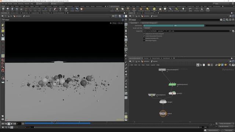The width and height of the screenshot is (235, 132).
Task: Click the timeline current frame marker
Action: coord(55,122)
